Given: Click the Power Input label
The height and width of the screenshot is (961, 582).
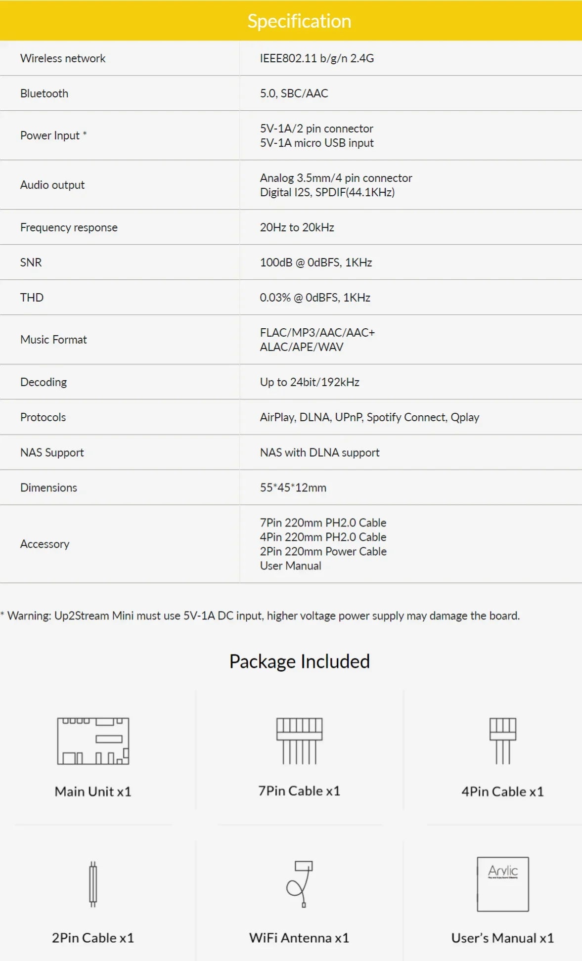Looking at the screenshot, I should click(53, 135).
